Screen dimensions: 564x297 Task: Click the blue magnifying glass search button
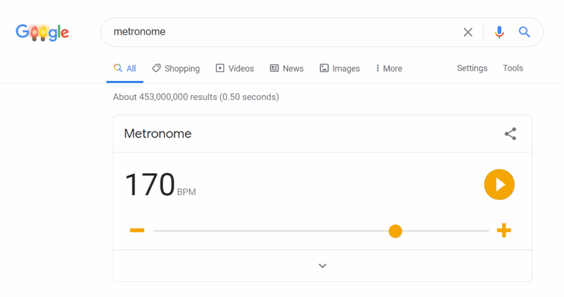[524, 32]
